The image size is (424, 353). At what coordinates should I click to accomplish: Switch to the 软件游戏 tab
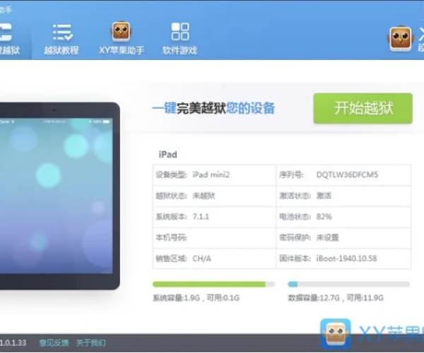tap(179, 39)
